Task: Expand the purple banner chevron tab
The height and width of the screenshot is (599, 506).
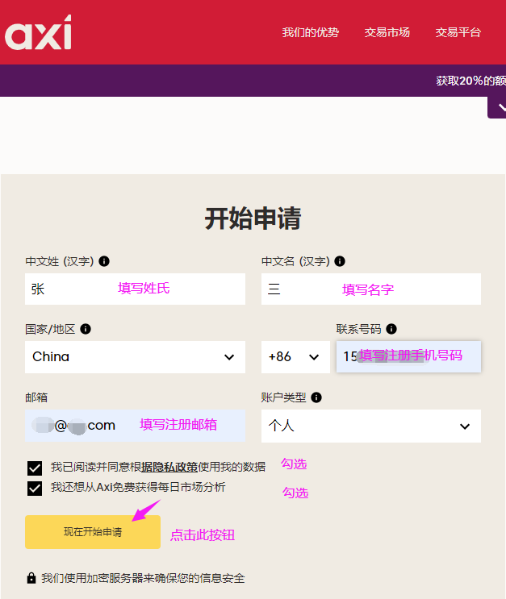Action: [496, 106]
